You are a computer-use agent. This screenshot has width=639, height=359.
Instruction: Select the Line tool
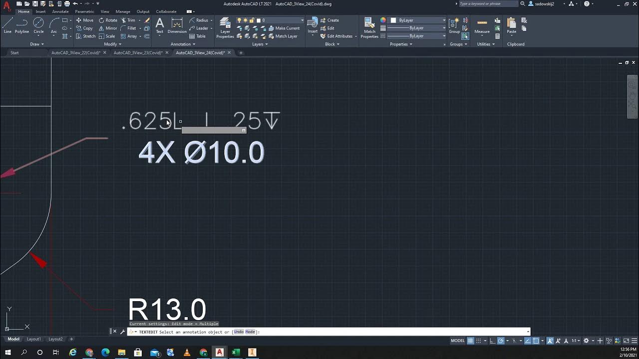7,25
